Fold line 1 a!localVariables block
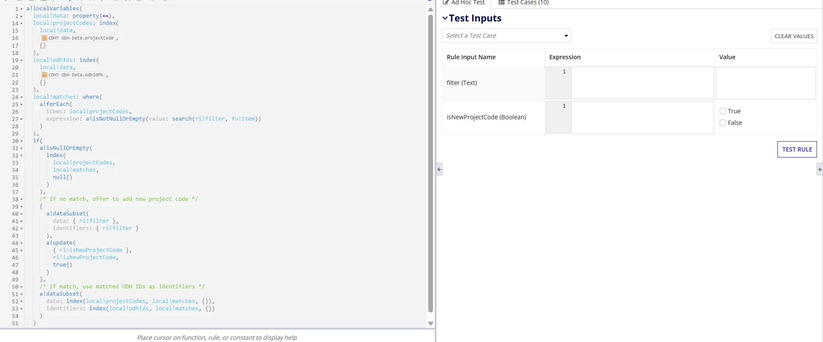The image size is (823, 342). click(21, 9)
